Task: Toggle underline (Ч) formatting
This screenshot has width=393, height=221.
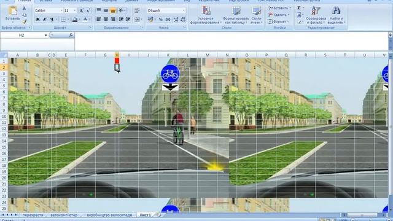Action: tap(52, 19)
